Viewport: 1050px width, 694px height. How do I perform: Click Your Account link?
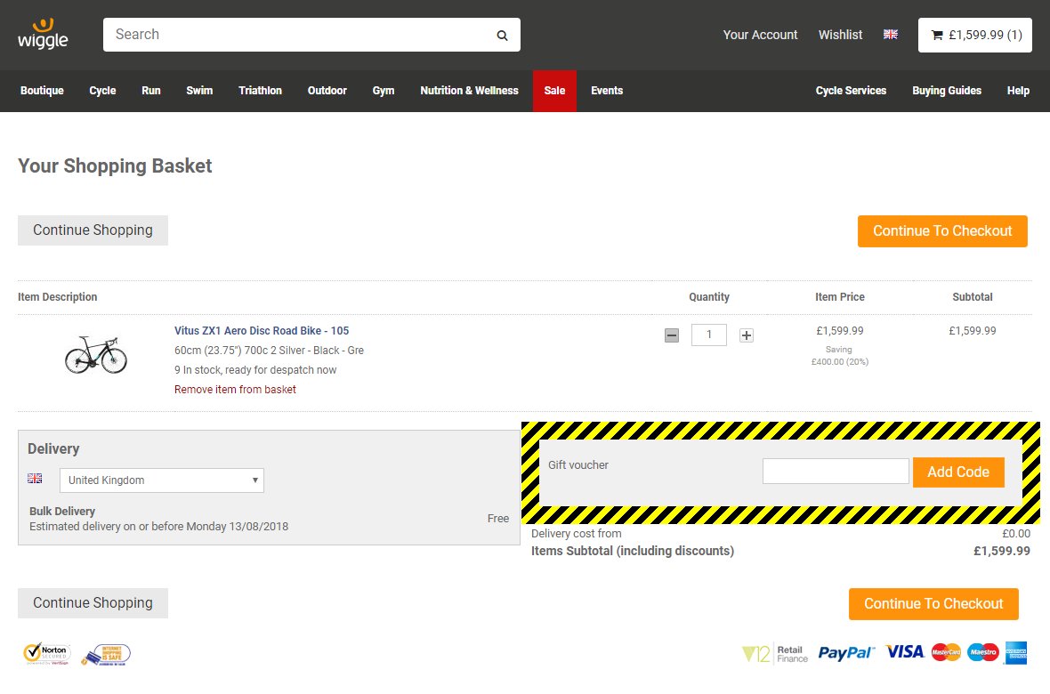(760, 35)
